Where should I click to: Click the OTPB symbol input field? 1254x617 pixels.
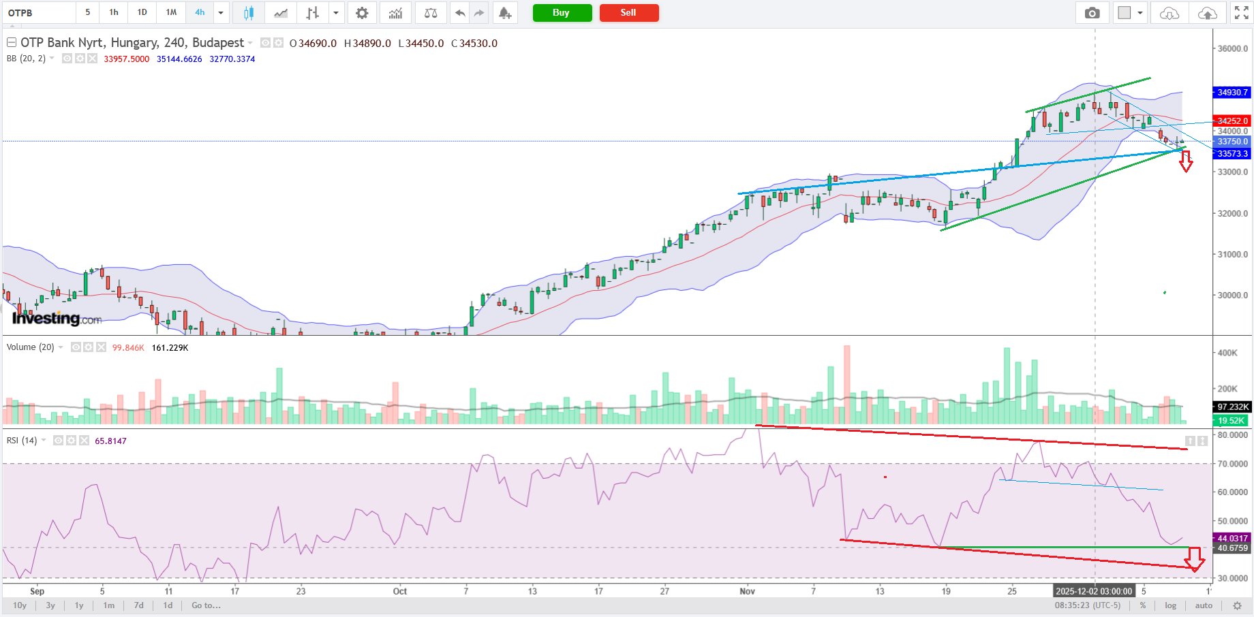click(x=39, y=13)
